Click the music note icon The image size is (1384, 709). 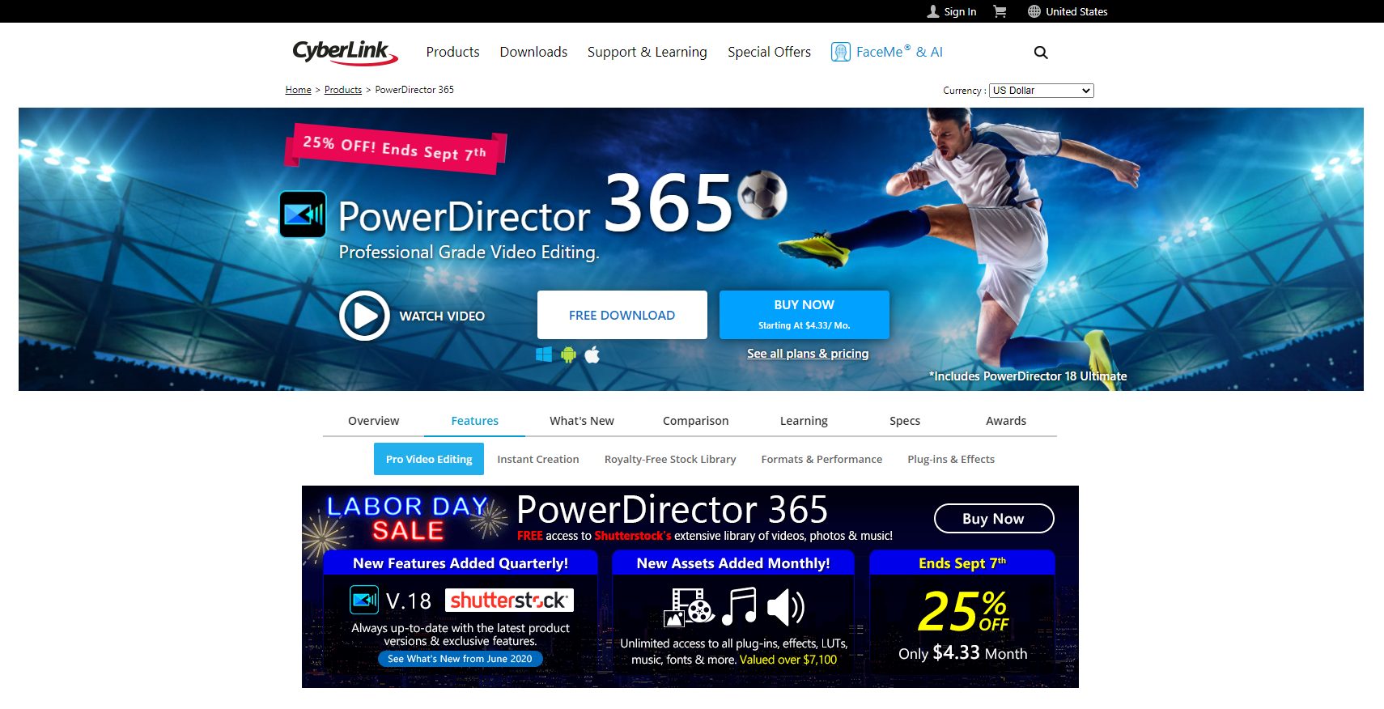pyautogui.click(x=739, y=607)
